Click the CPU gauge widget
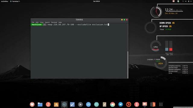Viewport: 193px width, 108px height. coord(156,46)
